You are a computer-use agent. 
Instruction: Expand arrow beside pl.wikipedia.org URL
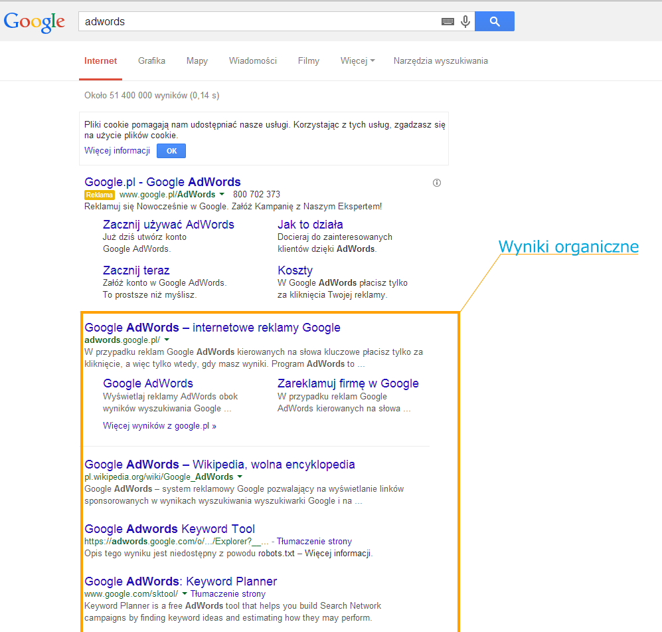click(x=240, y=476)
